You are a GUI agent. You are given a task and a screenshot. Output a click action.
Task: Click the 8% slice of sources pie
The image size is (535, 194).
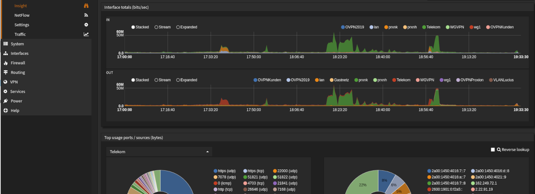pos(385,180)
